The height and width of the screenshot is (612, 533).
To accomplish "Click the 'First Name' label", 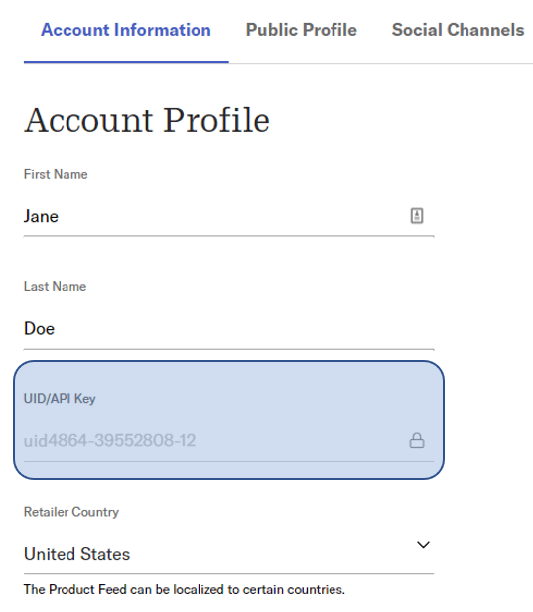I will [56, 174].
